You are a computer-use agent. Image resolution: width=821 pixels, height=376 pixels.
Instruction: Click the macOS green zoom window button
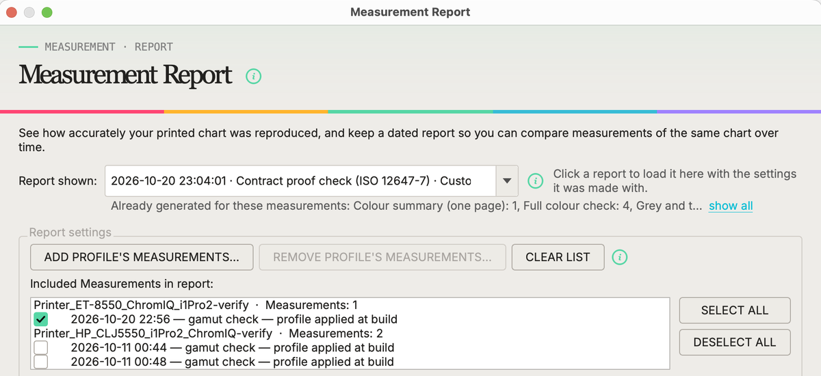[x=47, y=12]
